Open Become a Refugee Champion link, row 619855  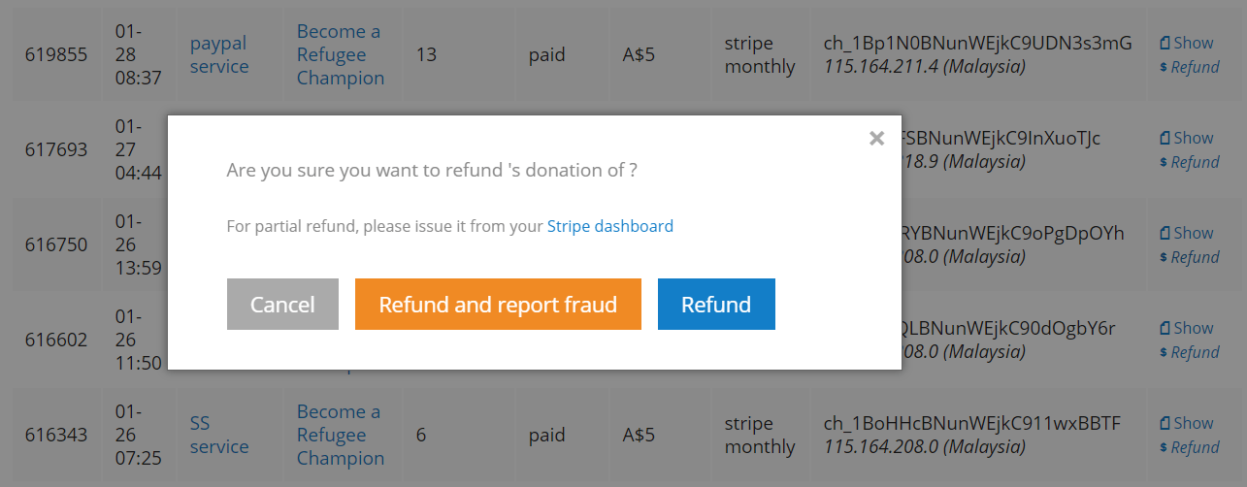341,55
